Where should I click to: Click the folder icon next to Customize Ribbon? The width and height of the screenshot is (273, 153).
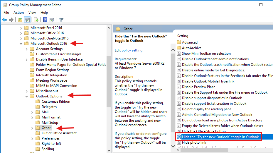pyautogui.click(x=38, y=101)
